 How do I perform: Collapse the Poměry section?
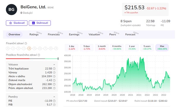click(x=54, y=97)
